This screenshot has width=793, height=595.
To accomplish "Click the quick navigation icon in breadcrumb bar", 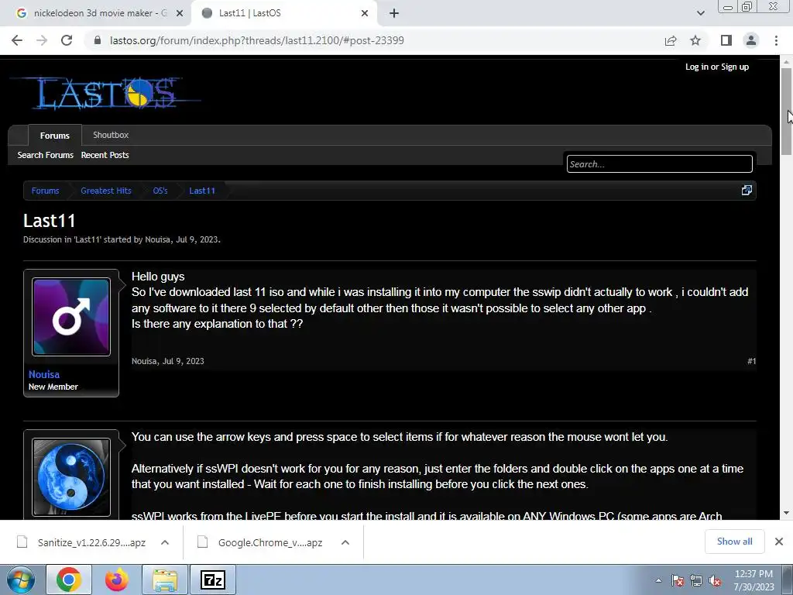I will coord(747,191).
